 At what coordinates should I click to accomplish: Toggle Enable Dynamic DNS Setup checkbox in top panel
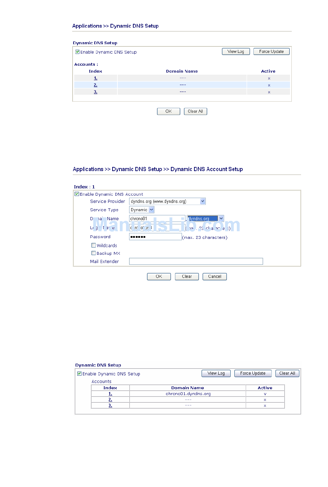point(77,52)
